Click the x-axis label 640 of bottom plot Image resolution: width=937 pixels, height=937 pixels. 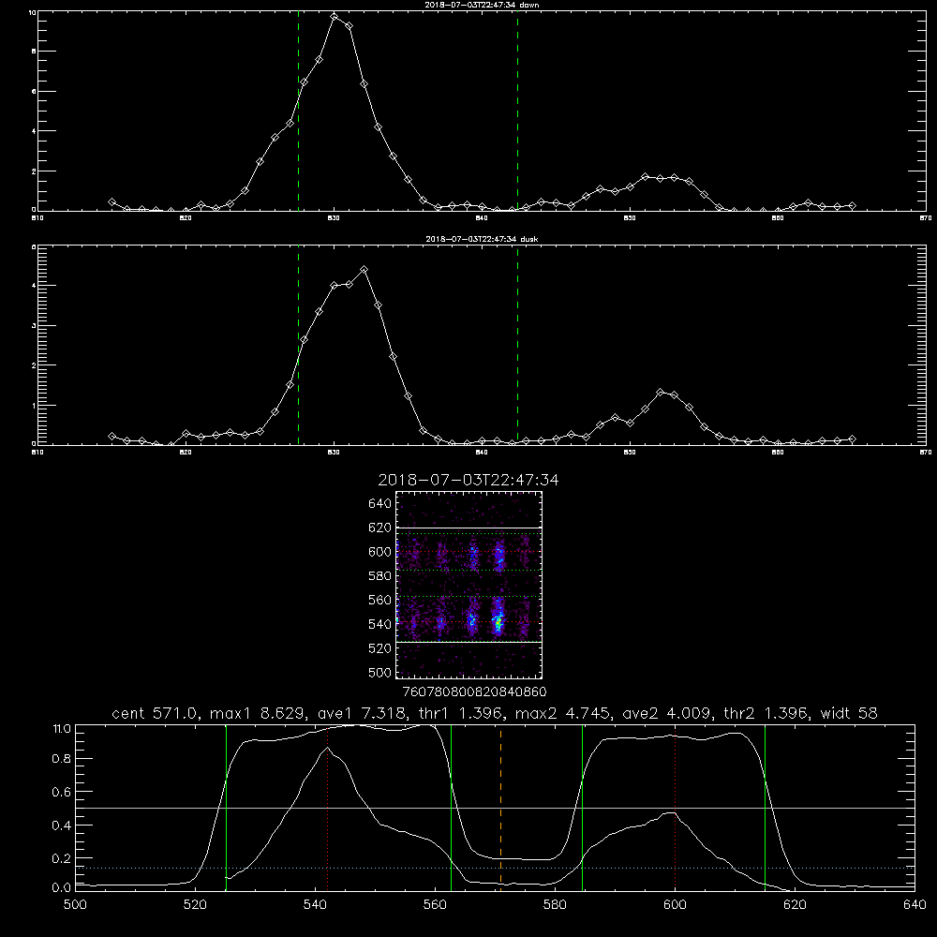point(915,905)
